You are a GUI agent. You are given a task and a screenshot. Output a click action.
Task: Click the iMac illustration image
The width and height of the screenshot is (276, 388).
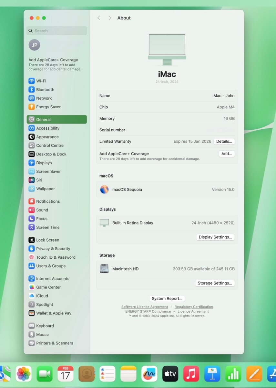tap(167, 49)
